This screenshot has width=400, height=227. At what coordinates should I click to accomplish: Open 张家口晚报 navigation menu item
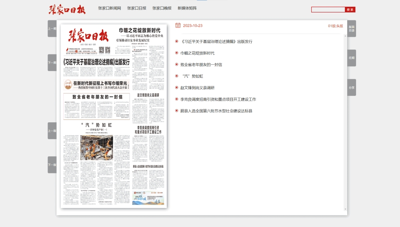pyautogui.click(x=162, y=8)
